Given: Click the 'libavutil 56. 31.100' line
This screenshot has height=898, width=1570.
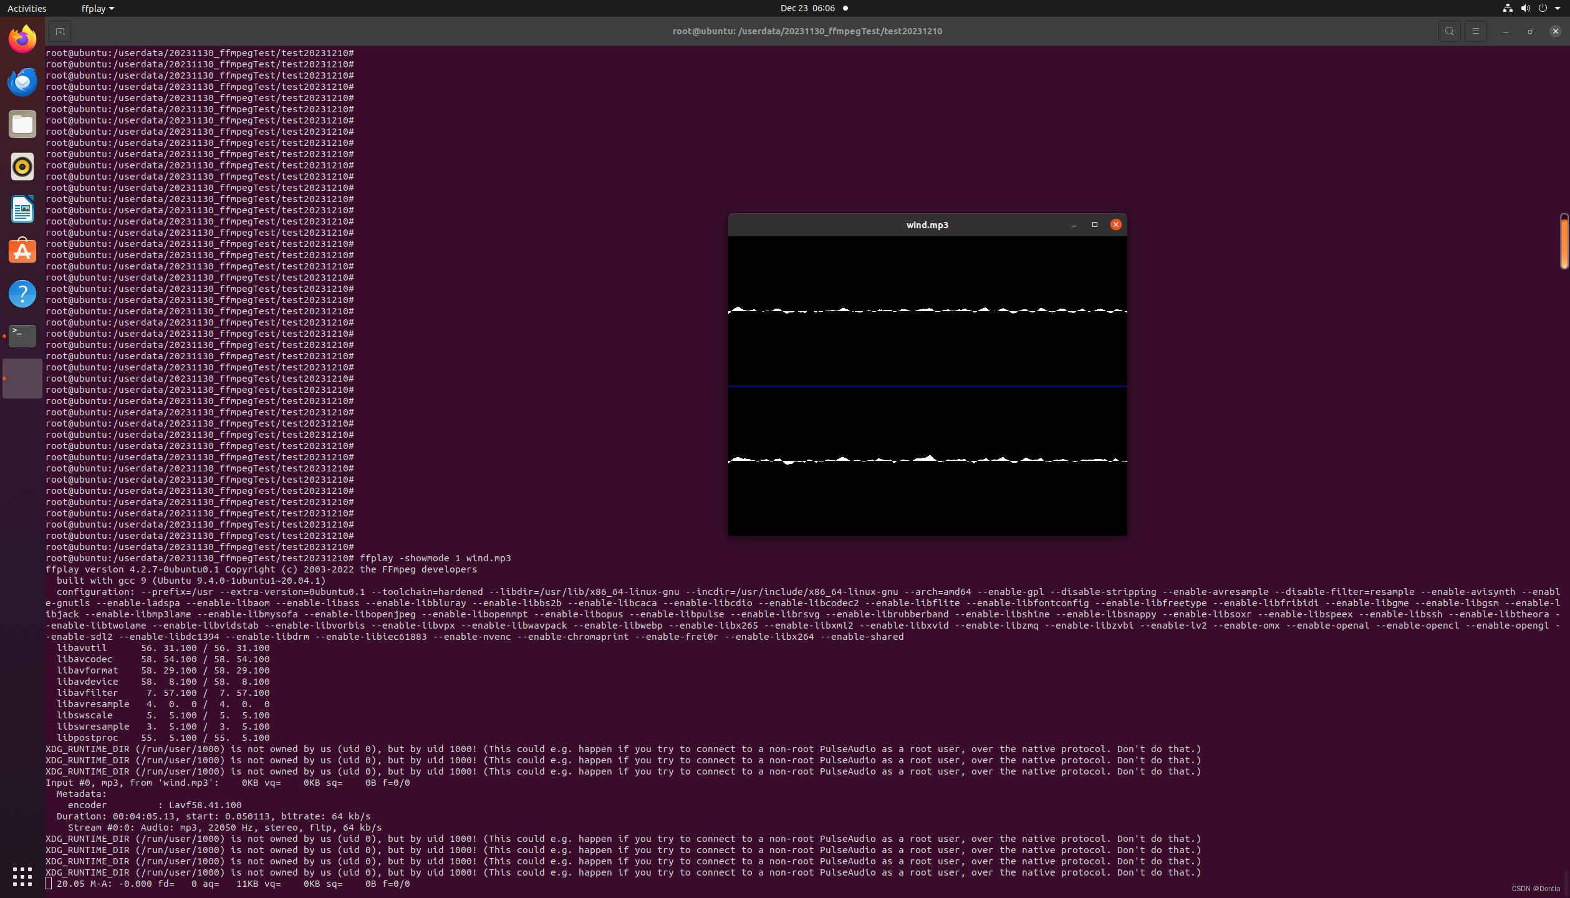Looking at the screenshot, I should click(x=163, y=648).
